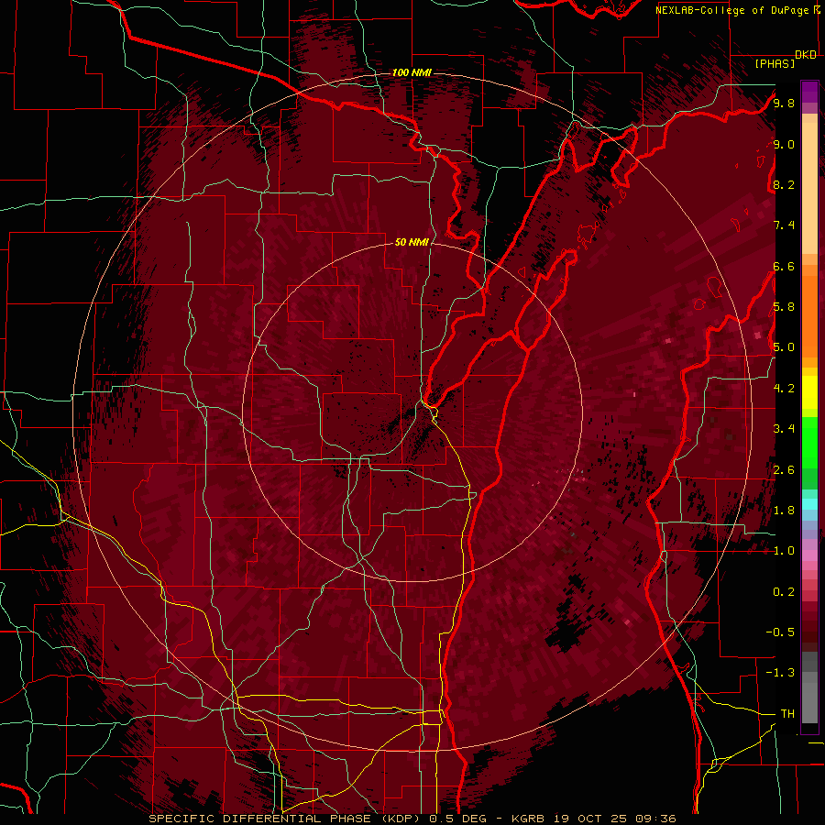Click the 2.6 scale label
The height and width of the screenshot is (825, 825).
coord(784,470)
